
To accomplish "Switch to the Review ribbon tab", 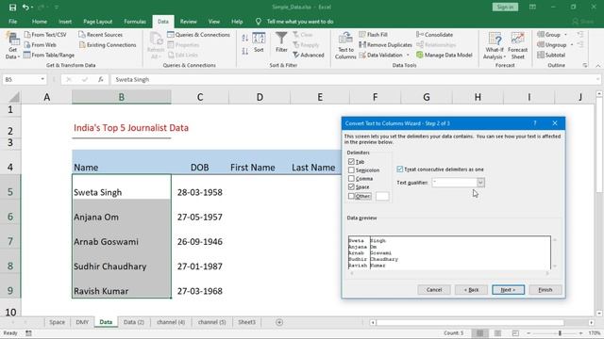I will [189, 22].
